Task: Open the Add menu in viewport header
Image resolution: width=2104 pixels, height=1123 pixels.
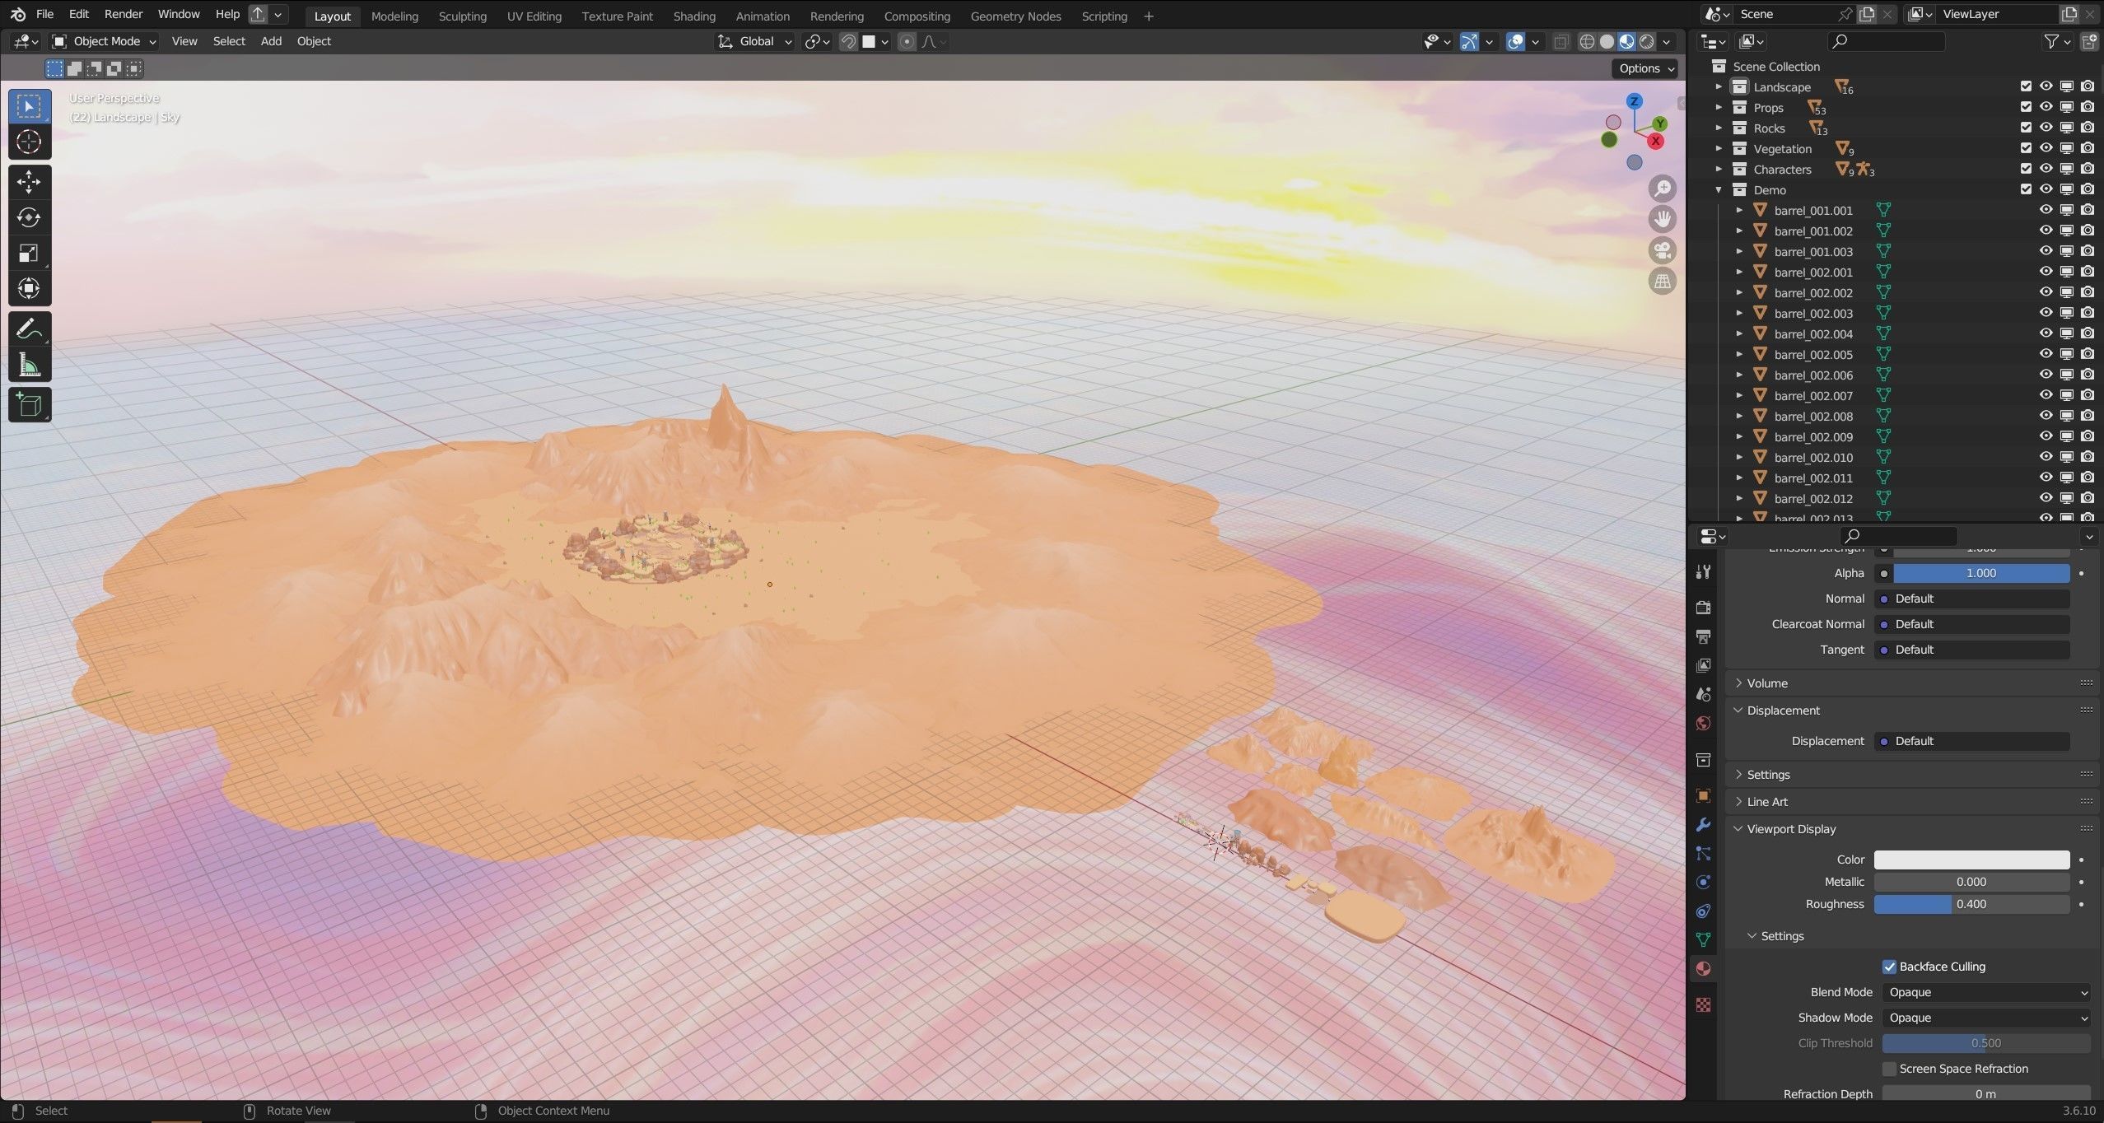Action: click(271, 41)
